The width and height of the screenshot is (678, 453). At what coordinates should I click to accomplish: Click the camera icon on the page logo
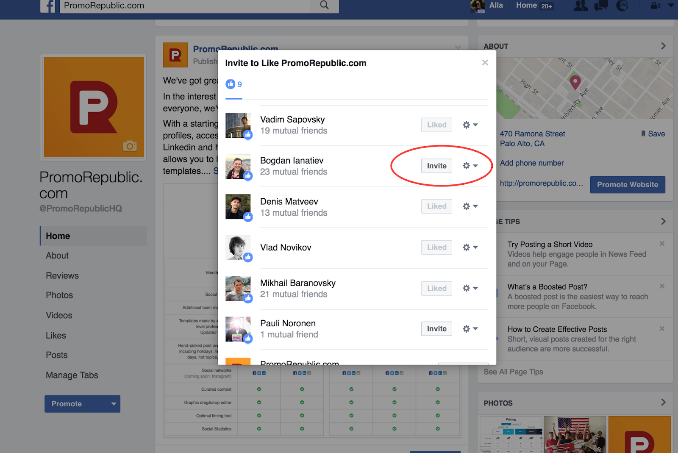[130, 146]
